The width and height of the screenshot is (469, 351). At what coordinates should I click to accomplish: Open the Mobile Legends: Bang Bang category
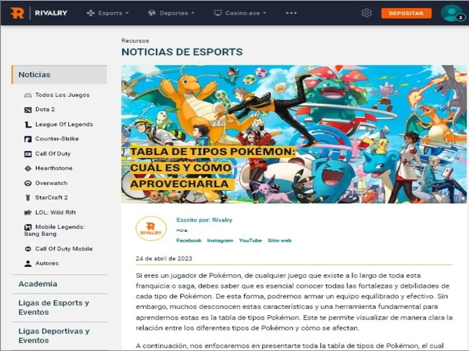click(x=55, y=230)
